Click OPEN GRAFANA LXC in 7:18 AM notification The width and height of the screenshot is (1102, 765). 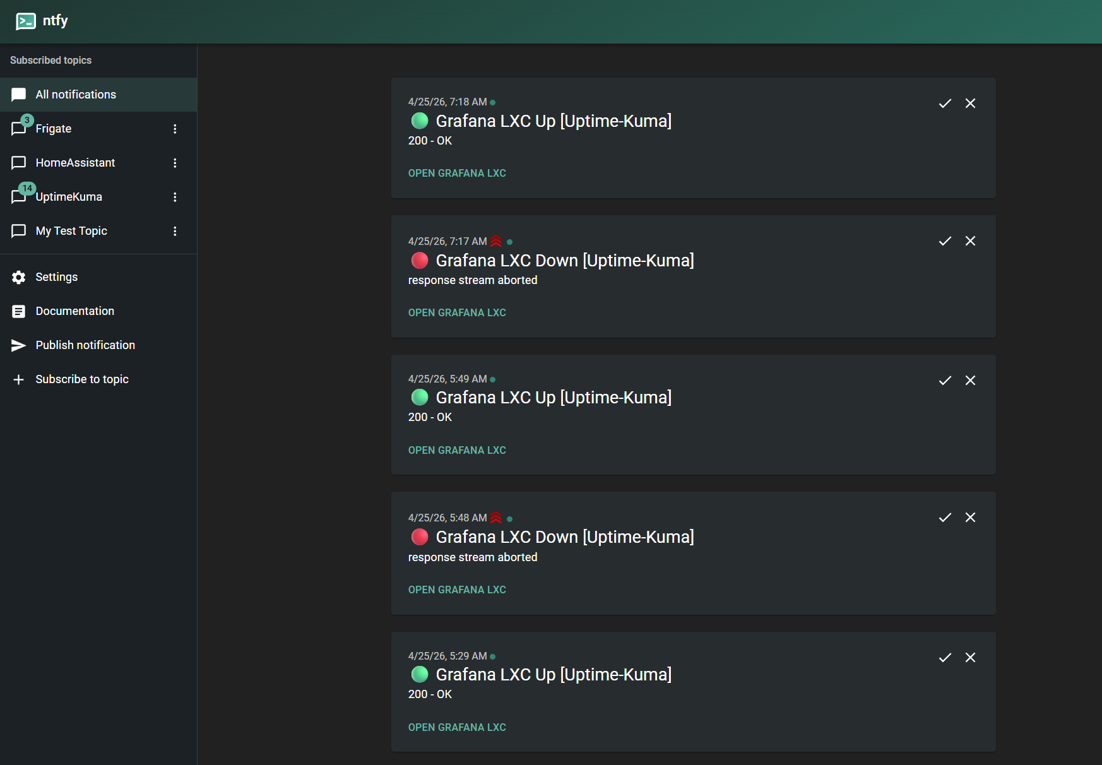457,173
